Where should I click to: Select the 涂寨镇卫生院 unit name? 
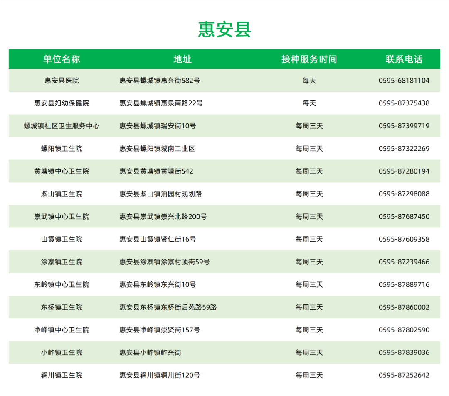[x=62, y=262]
